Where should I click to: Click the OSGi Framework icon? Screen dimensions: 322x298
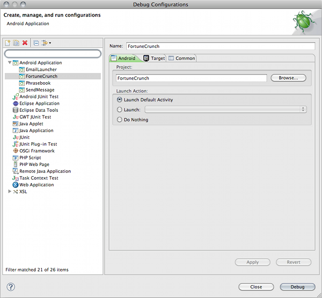coord(16,151)
